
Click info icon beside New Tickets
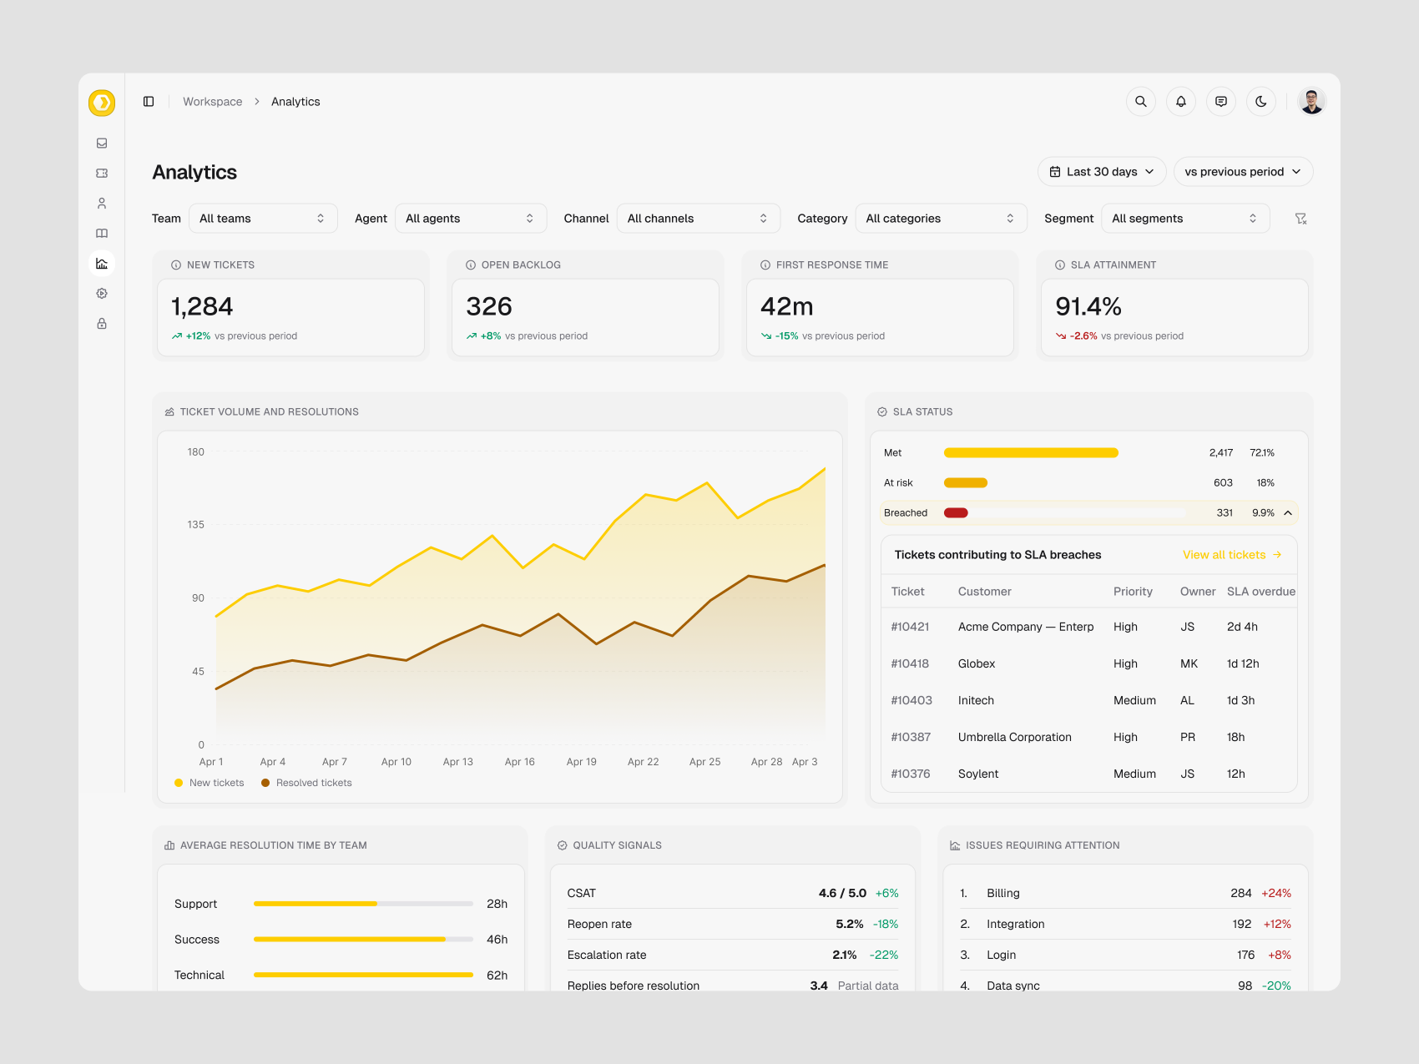tap(176, 265)
